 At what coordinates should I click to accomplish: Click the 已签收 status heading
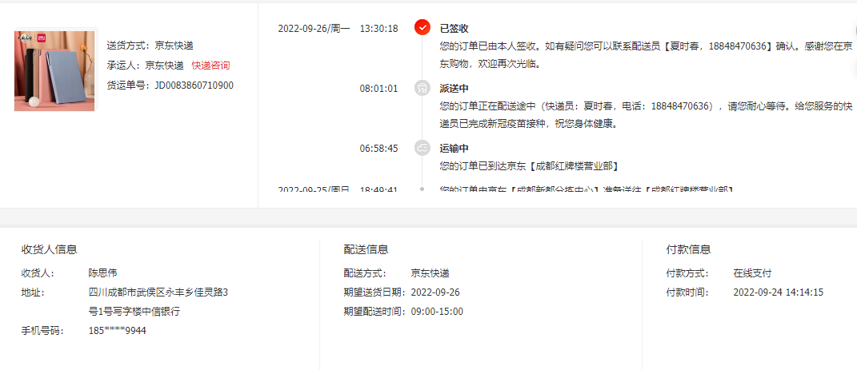pyautogui.click(x=454, y=29)
